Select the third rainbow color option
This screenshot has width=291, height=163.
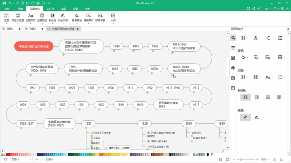(268, 97)
